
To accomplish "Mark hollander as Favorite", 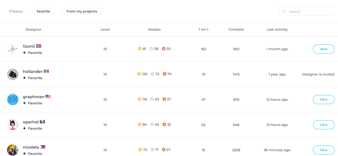I will (x=33, y=78).
